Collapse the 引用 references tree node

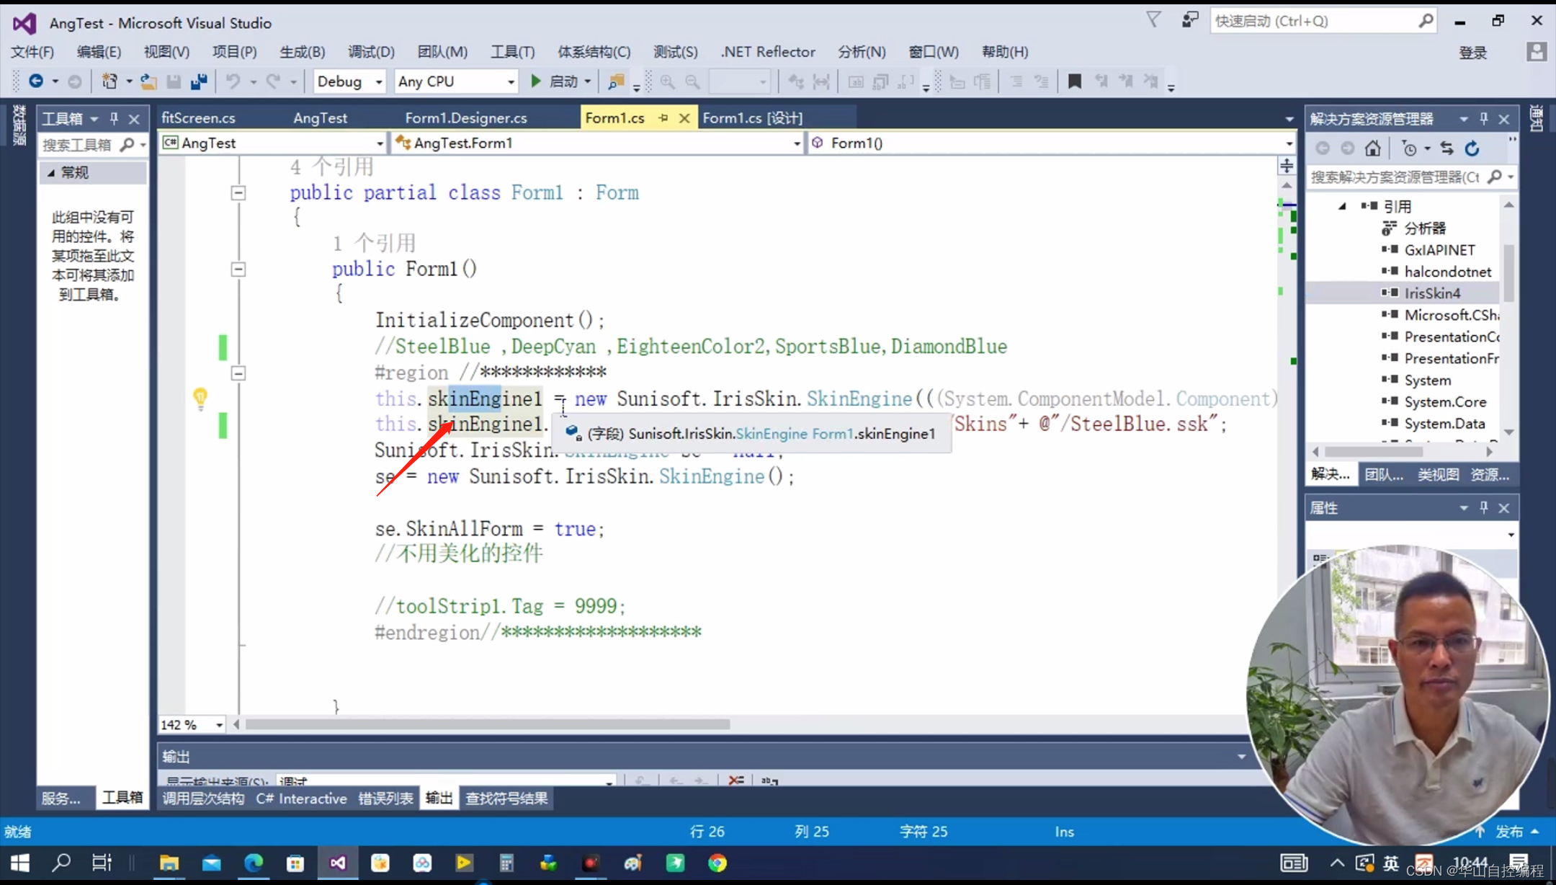(1342, 206)
